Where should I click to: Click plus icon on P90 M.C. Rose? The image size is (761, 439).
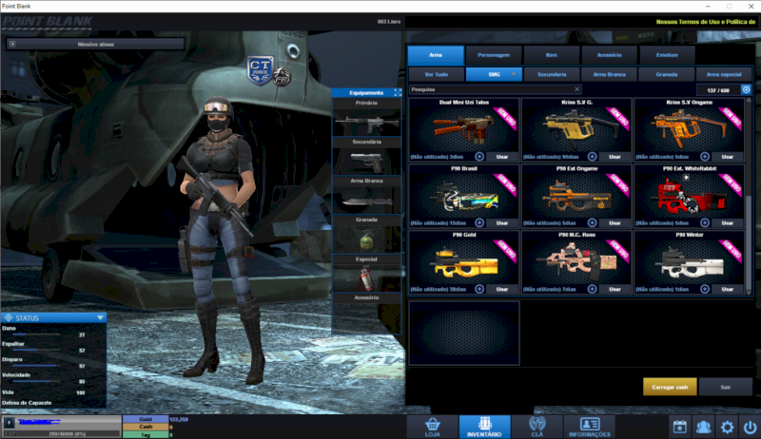[592, 289]
